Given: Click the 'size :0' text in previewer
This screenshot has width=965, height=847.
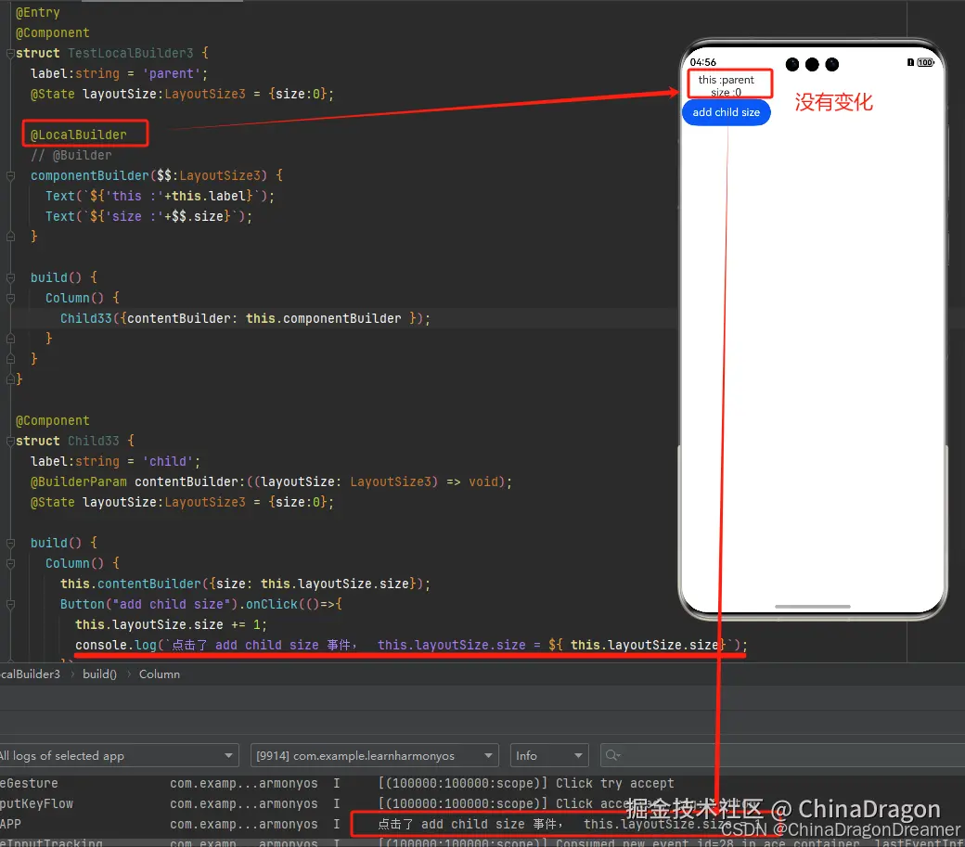Looking at the screenshot, I should coord(727,92).
